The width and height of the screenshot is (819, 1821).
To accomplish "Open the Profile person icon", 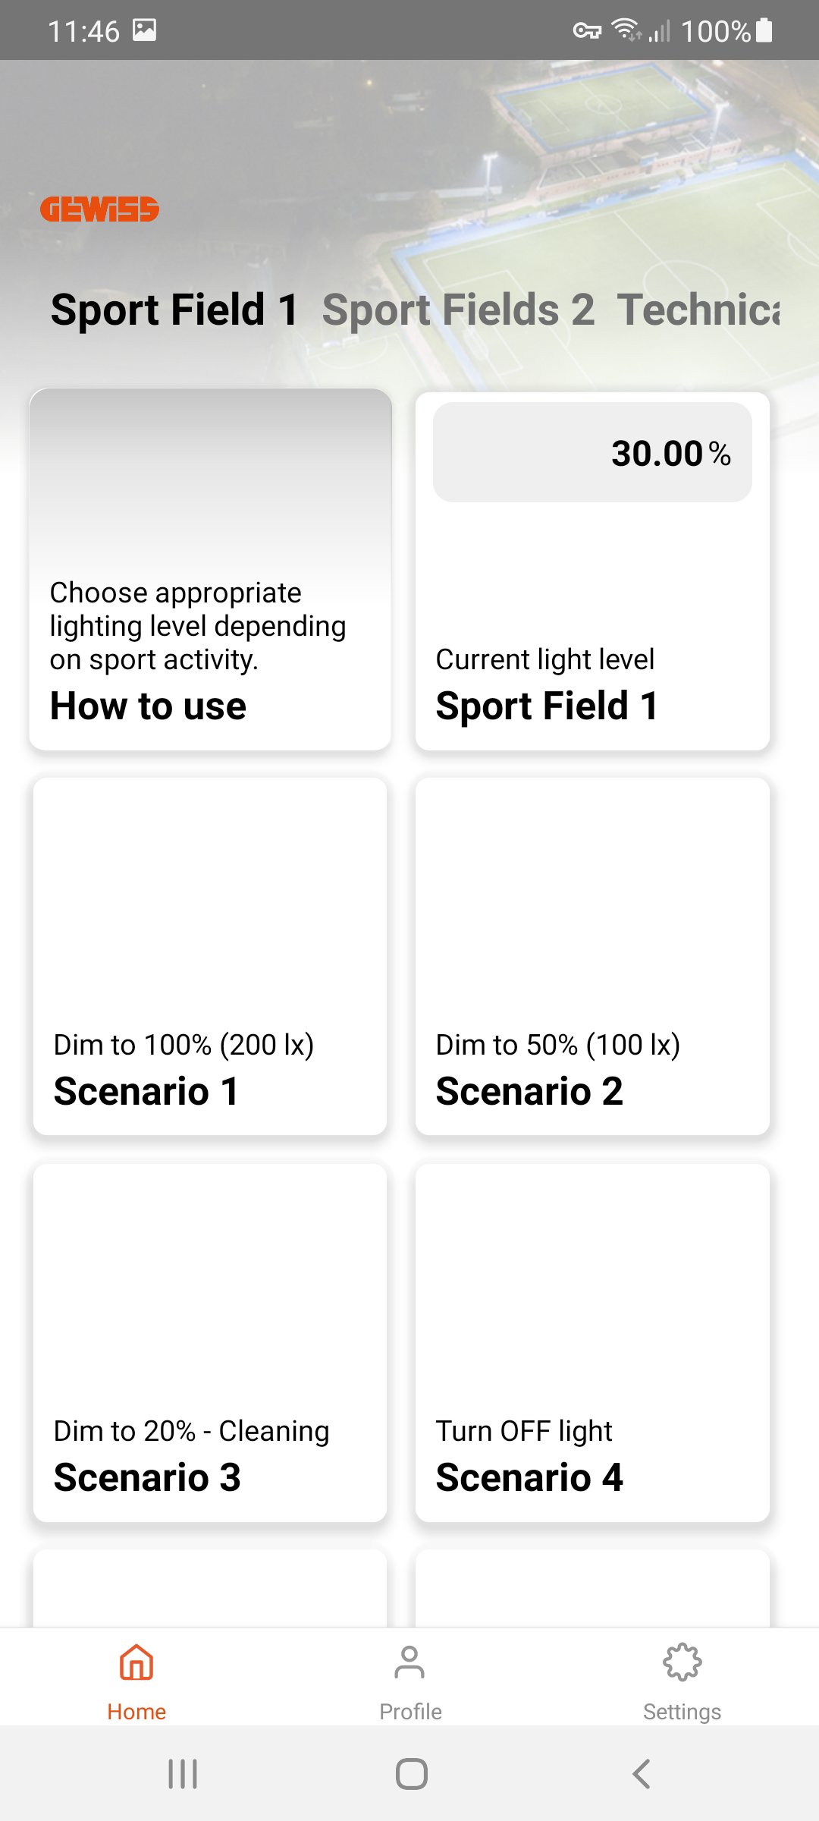I will [x=409, y=1662].
